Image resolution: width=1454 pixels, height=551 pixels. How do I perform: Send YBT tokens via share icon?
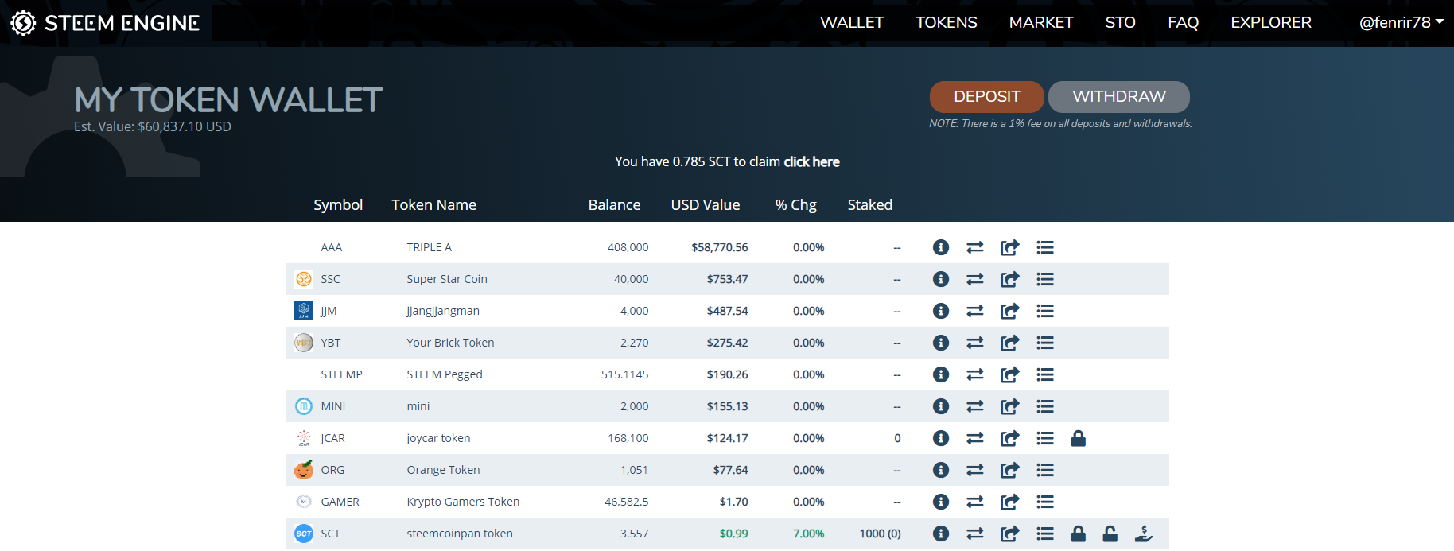(1009, 343)
